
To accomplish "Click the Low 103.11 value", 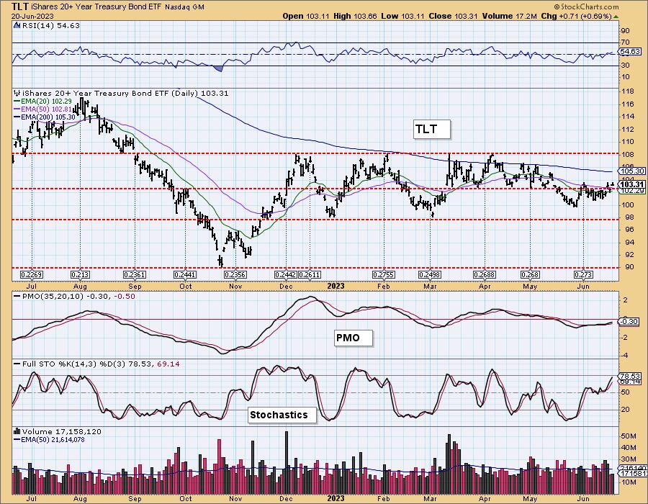I will tap(402, 16).
